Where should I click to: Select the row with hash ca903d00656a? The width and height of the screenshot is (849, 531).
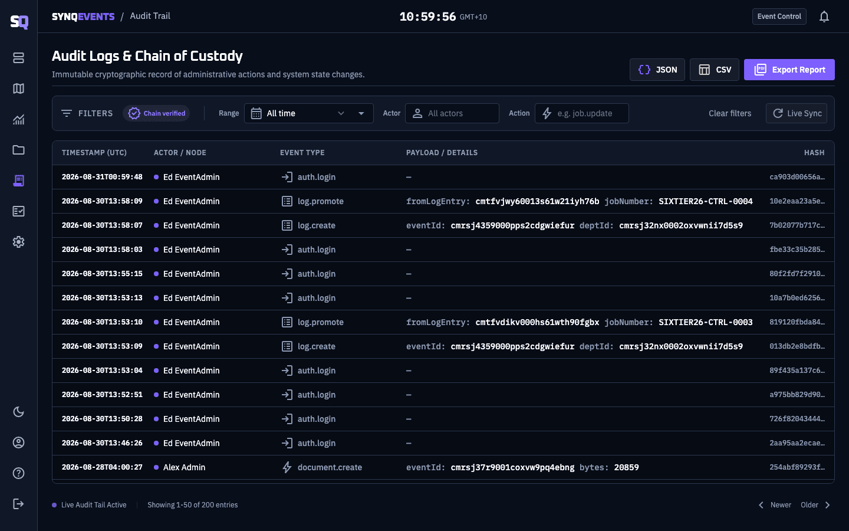click(443, 177)
